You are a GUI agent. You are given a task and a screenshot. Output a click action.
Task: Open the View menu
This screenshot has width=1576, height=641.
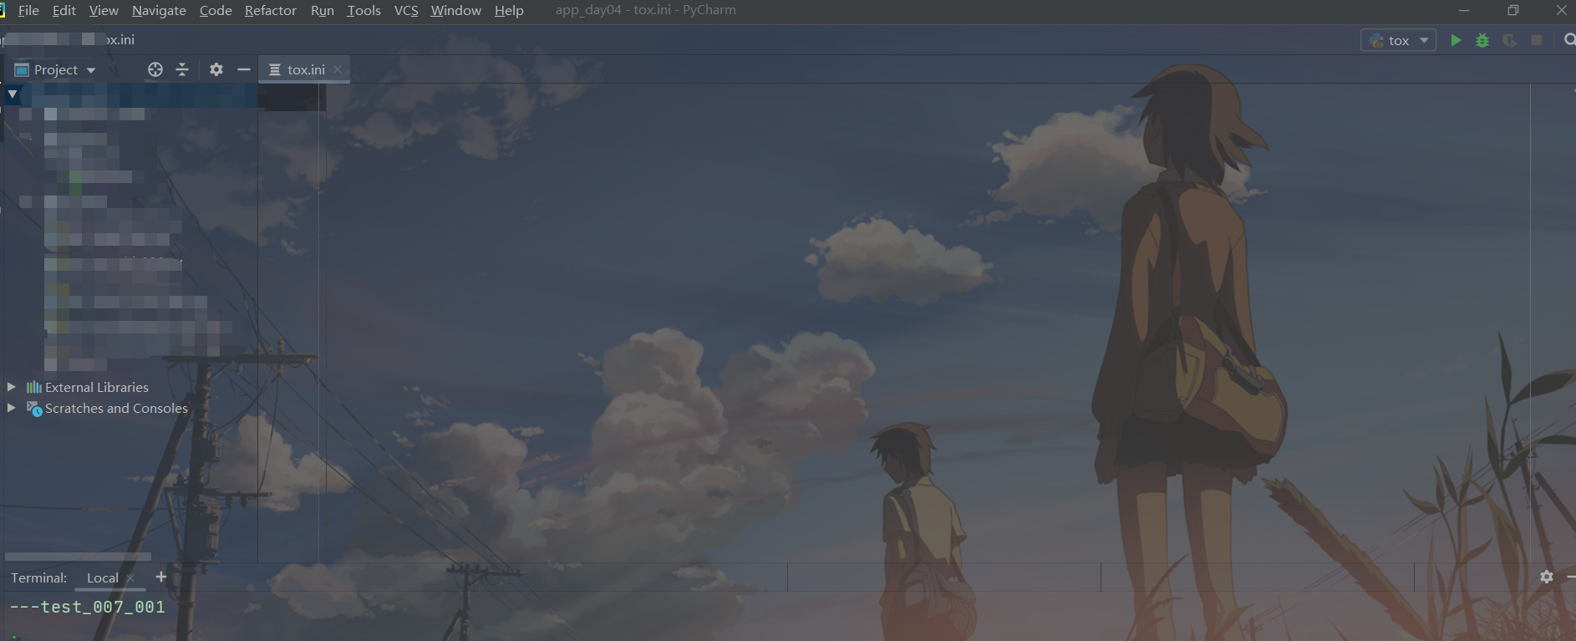pyautogui.click(x=104, y=10)
